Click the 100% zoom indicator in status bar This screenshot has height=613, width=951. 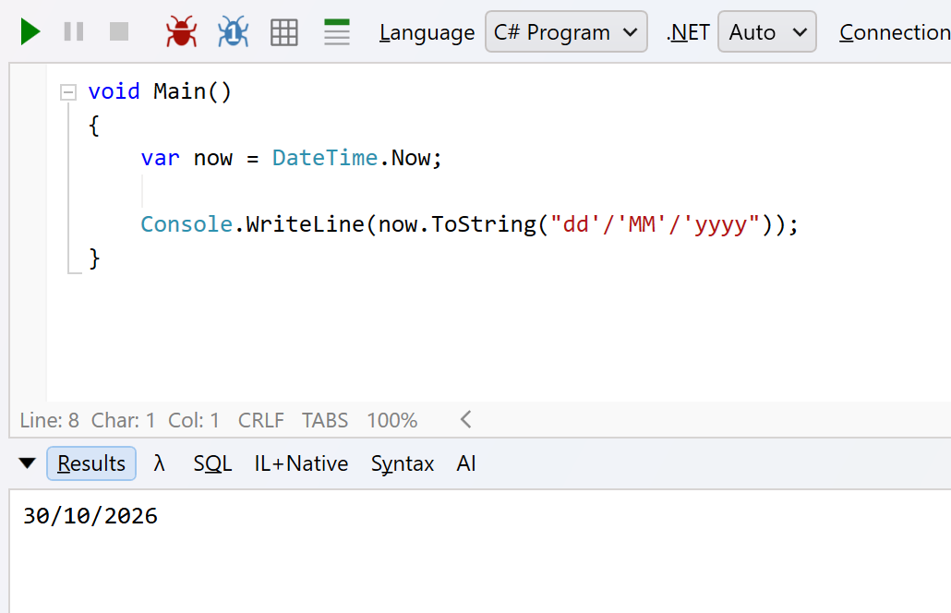point(391,420)
